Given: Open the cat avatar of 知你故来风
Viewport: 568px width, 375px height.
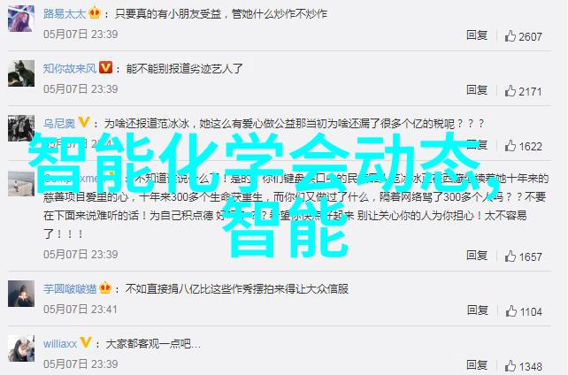Looking at the screenshot, I should tap(21, 73).
